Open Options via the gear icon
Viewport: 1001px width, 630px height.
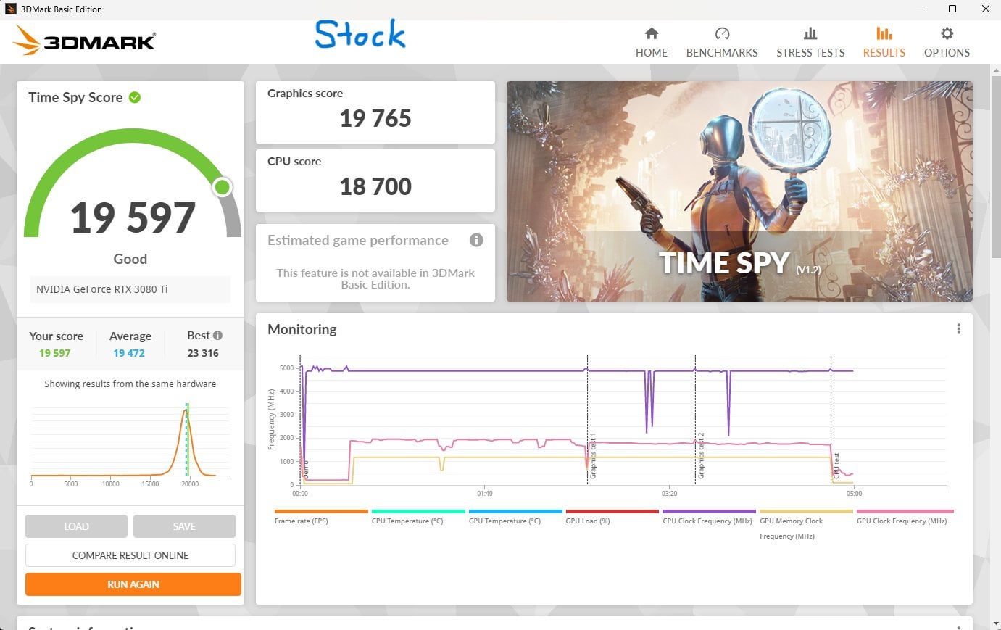[947, 33]
